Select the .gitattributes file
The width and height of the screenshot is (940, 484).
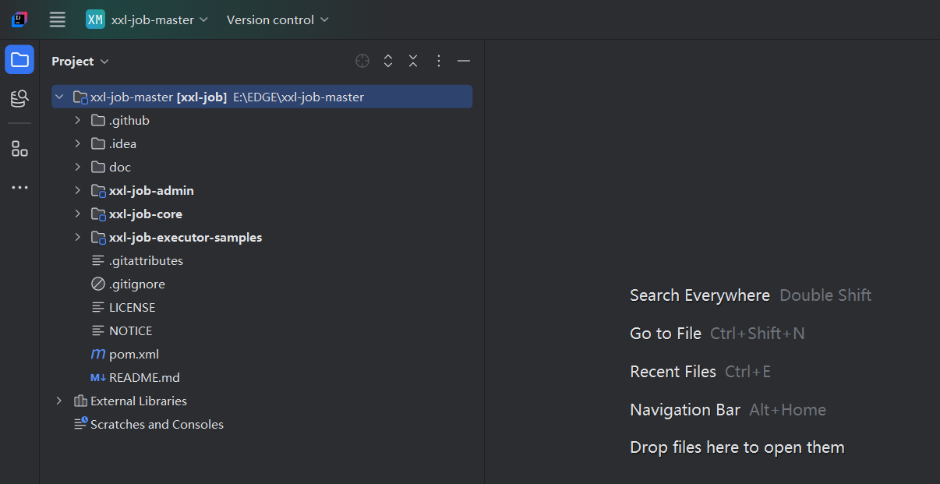(262, 261)
